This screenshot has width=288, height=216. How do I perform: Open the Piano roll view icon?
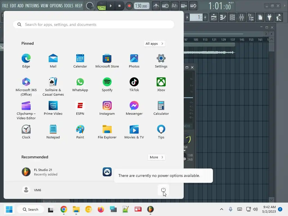pos(223,17)
